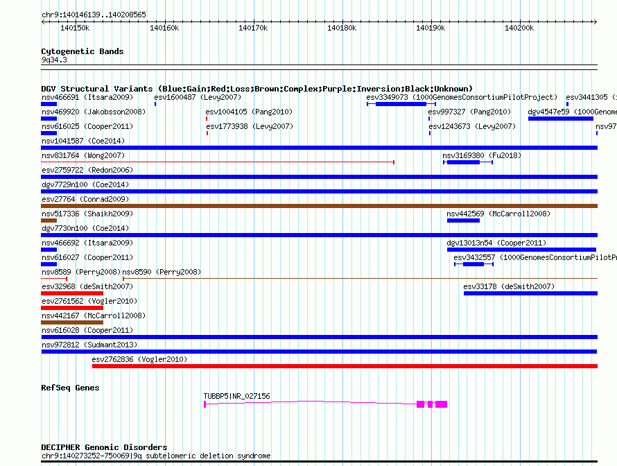Open the nsv616028 (Cooper2011) label
617x466 pixels.
point(87,330)
